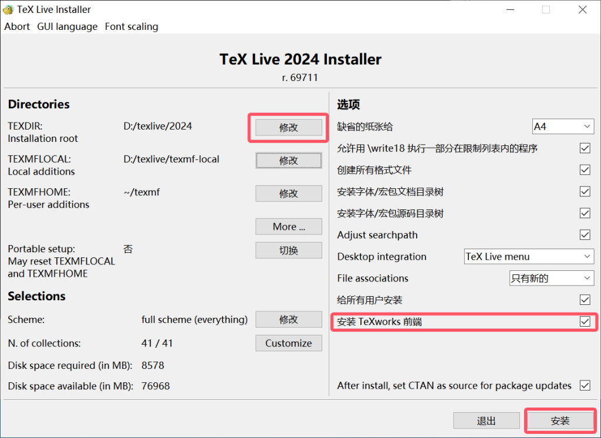This screenshot has width=601, height=438.
Task: Click the full scheme (everything) value
Action: click(x=194, y=320)
